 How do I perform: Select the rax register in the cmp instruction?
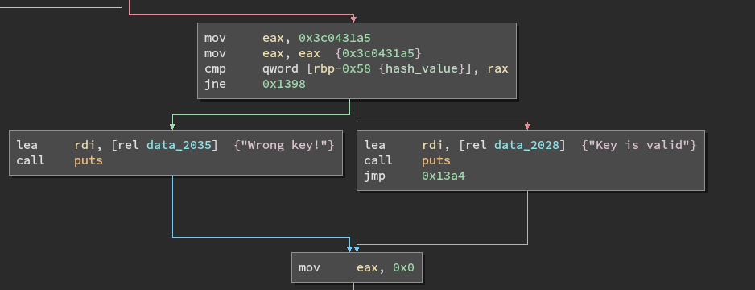(x=498, y=69)
